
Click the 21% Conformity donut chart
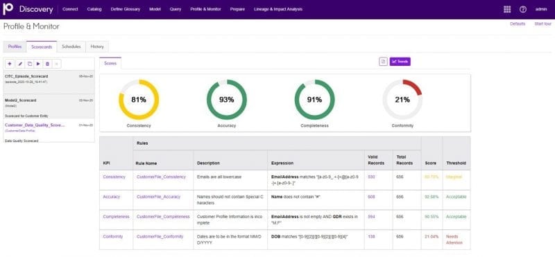click(402, 100)
